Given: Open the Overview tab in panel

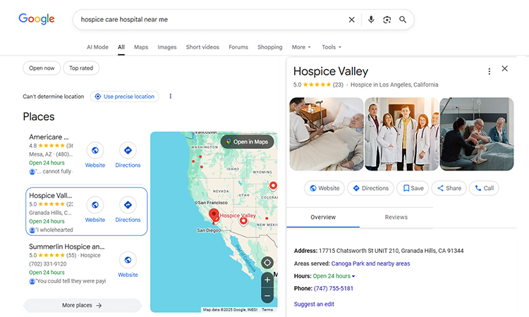Looking at the screenshot, I should (x=323, y=217).
